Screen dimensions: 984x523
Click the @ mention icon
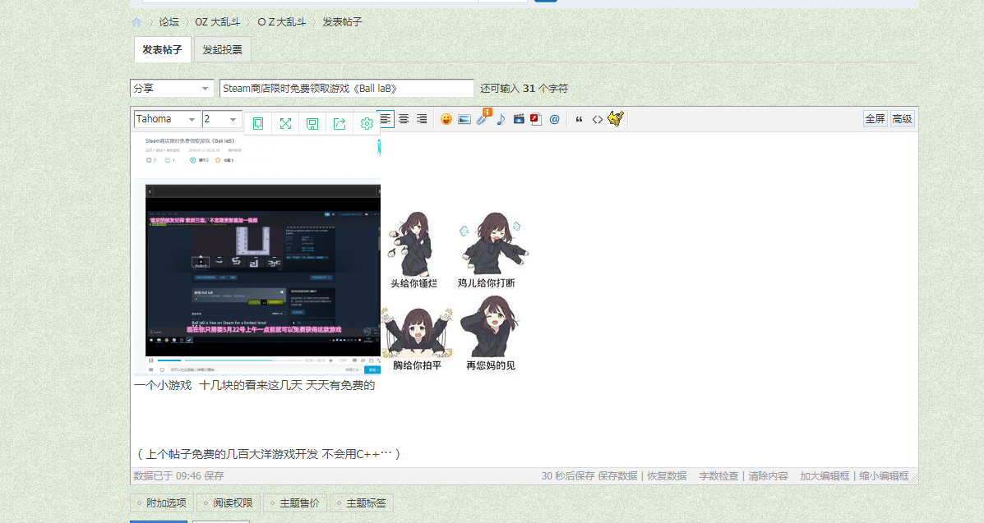[554, 119]
